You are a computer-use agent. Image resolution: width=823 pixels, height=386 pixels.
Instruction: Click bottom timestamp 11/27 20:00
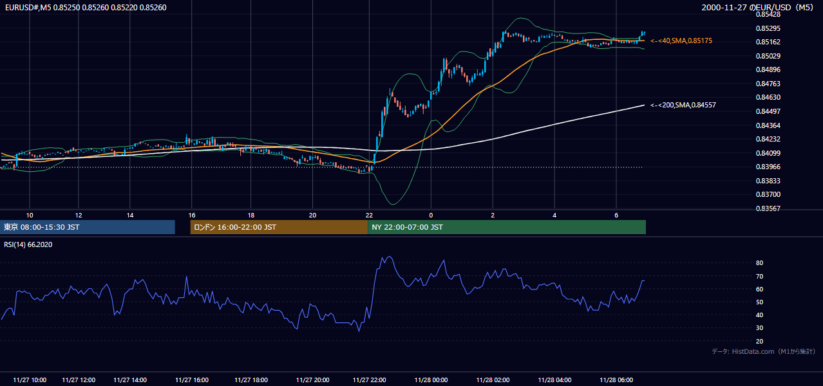(313, 380)
